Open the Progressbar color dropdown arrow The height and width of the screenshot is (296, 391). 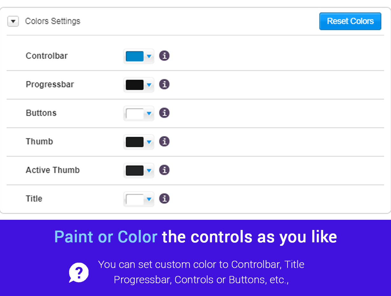(x=149, y=85)
